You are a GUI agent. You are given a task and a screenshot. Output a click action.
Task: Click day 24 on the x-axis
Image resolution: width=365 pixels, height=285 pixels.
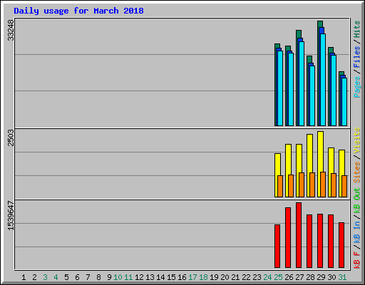[x=267, y=277]
